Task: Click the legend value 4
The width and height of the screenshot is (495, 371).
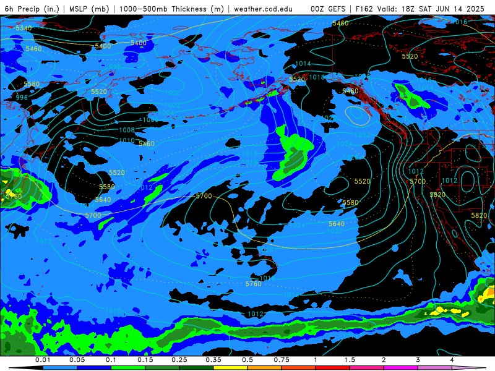Action: click(x=452, y=360)
